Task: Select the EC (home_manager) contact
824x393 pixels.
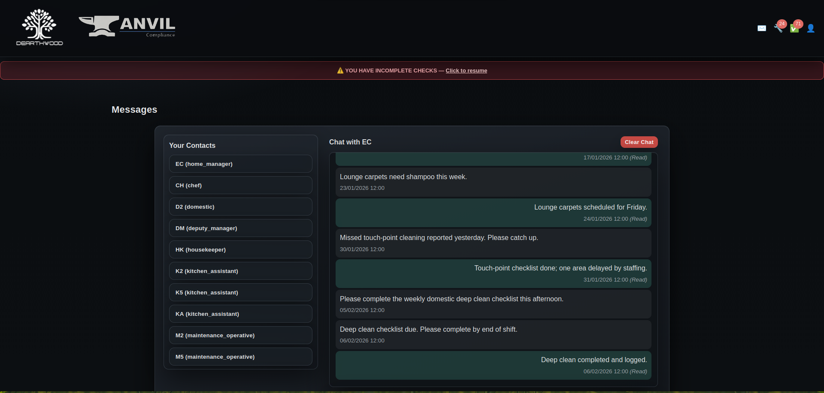Action: click(240, 164)
